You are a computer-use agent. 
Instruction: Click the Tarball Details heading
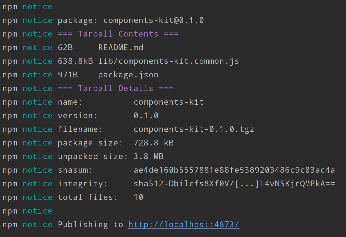point(116,88)
